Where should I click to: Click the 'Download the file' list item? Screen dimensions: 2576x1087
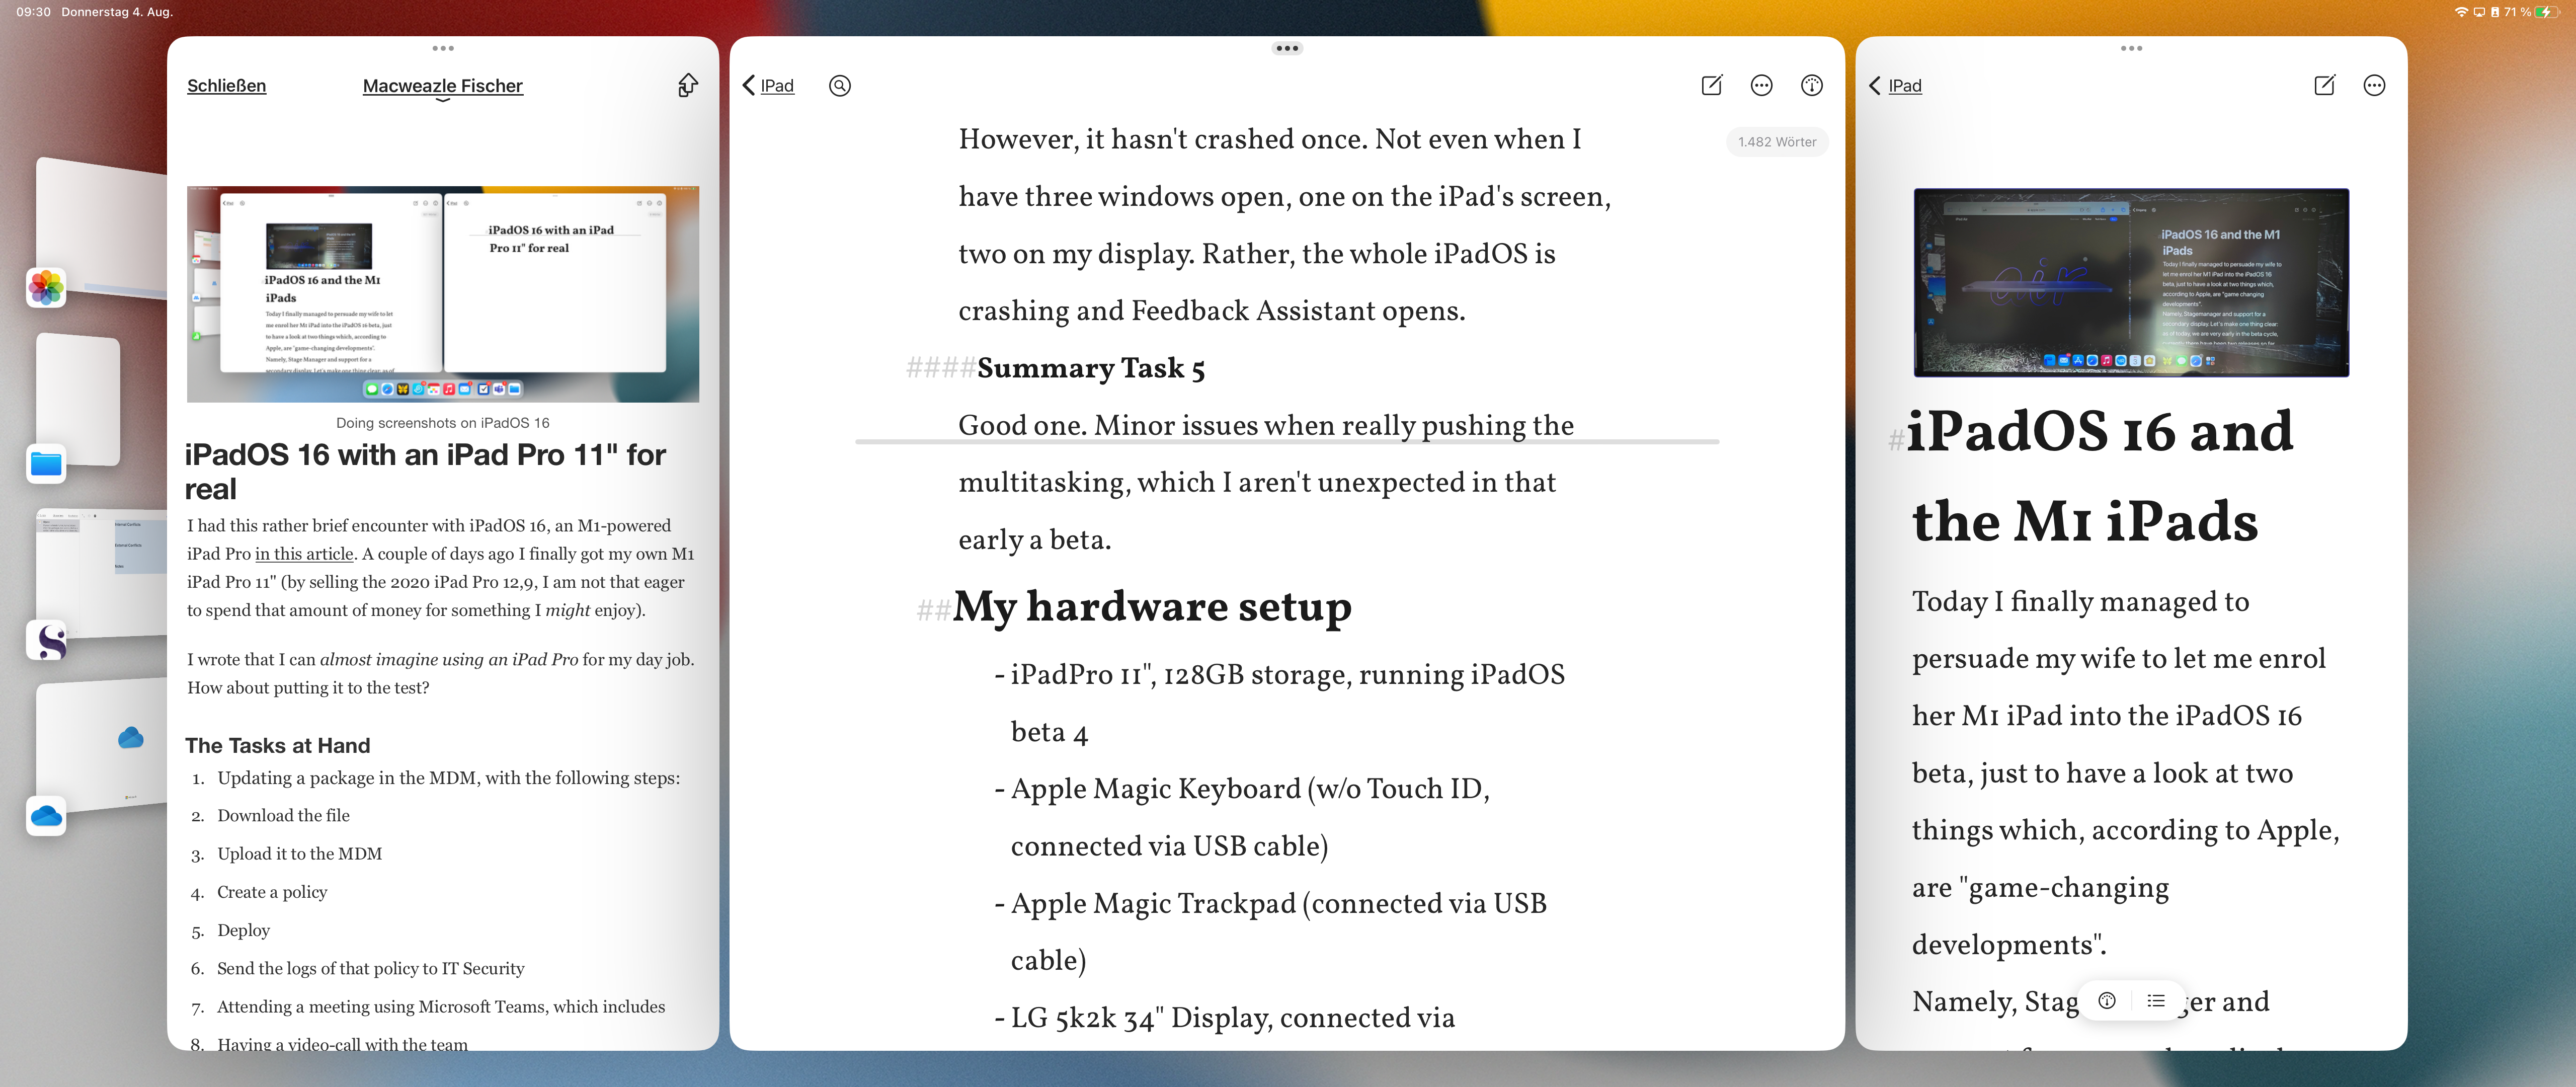tap(283, 816)
